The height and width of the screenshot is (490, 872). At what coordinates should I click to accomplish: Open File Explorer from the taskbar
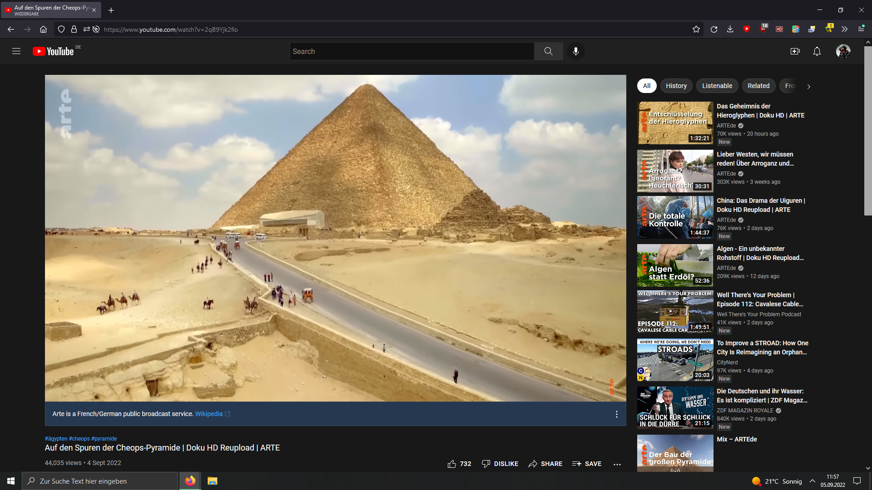212,481
